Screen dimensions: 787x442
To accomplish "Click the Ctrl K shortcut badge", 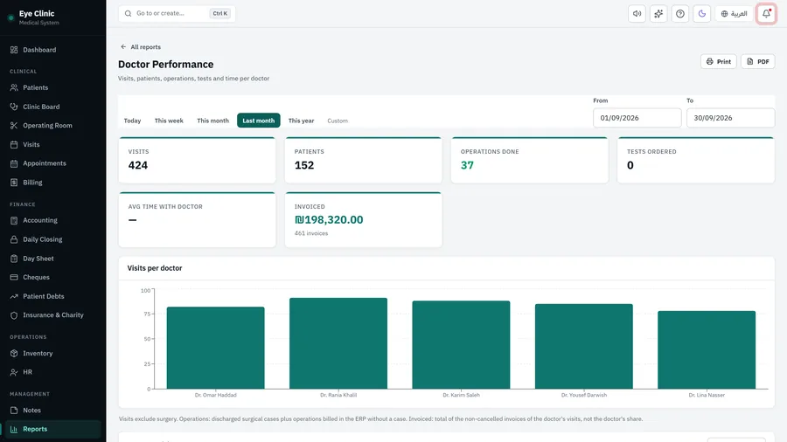I will 219,13.
